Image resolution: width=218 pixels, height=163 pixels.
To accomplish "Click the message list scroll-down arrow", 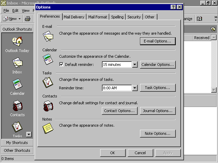I will [214, 90].
